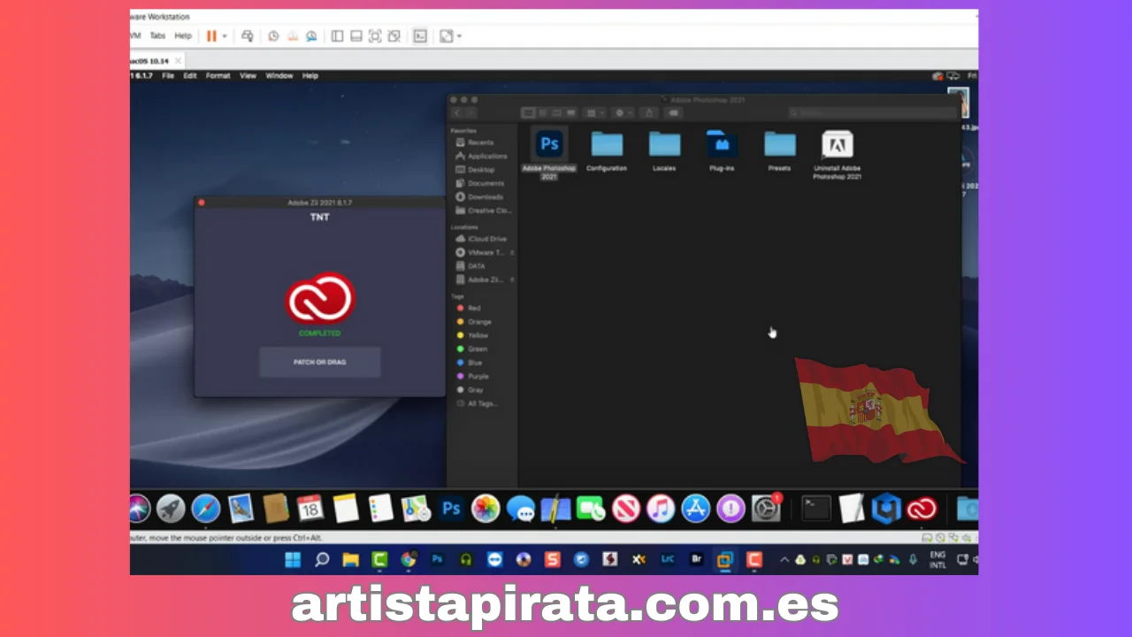Click Finder edit tags button
Image resolution: width=1132 pixels, height=637 pixels.
[674, 113]
